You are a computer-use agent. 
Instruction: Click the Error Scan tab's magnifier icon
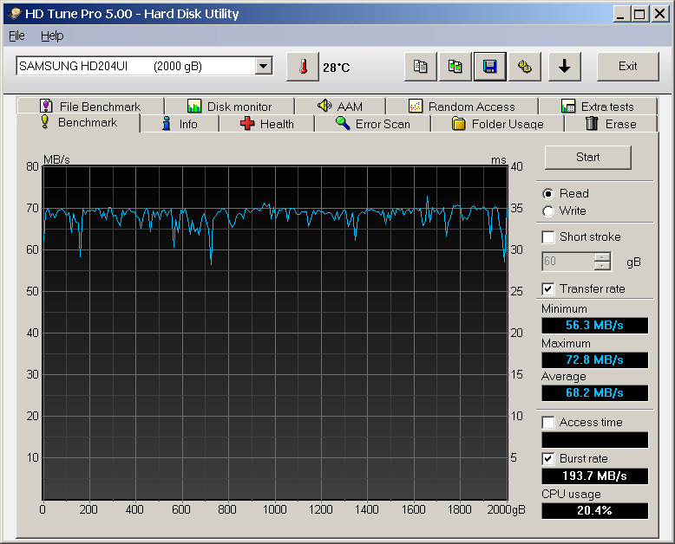(343, 123)
